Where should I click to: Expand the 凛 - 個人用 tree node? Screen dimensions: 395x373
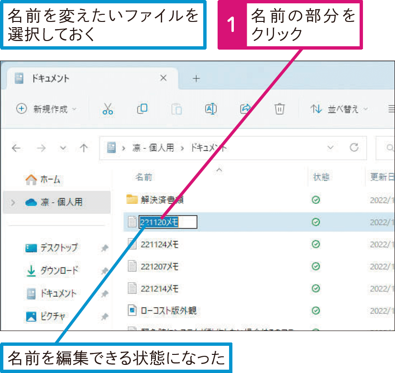[13, 202]
